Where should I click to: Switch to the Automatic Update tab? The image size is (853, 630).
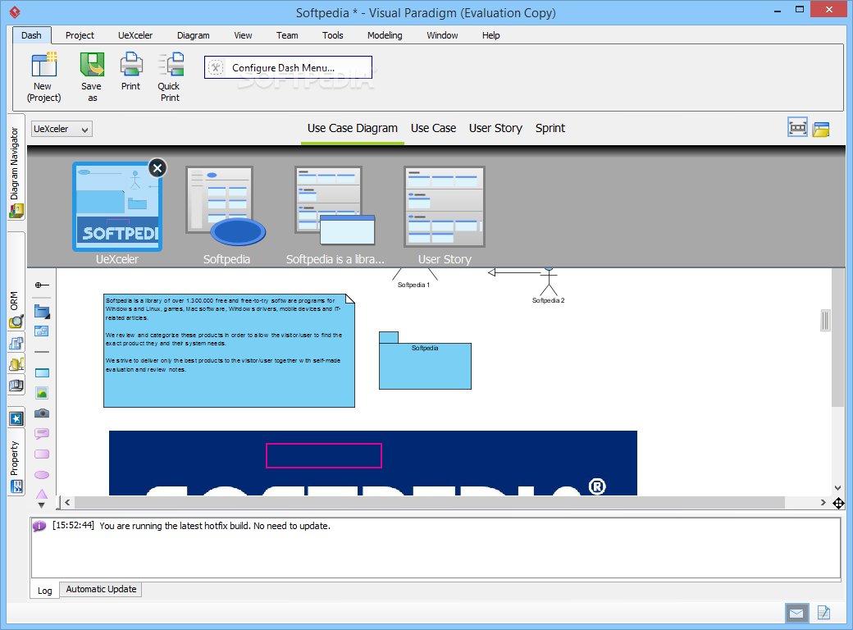[x=101, y=589]
